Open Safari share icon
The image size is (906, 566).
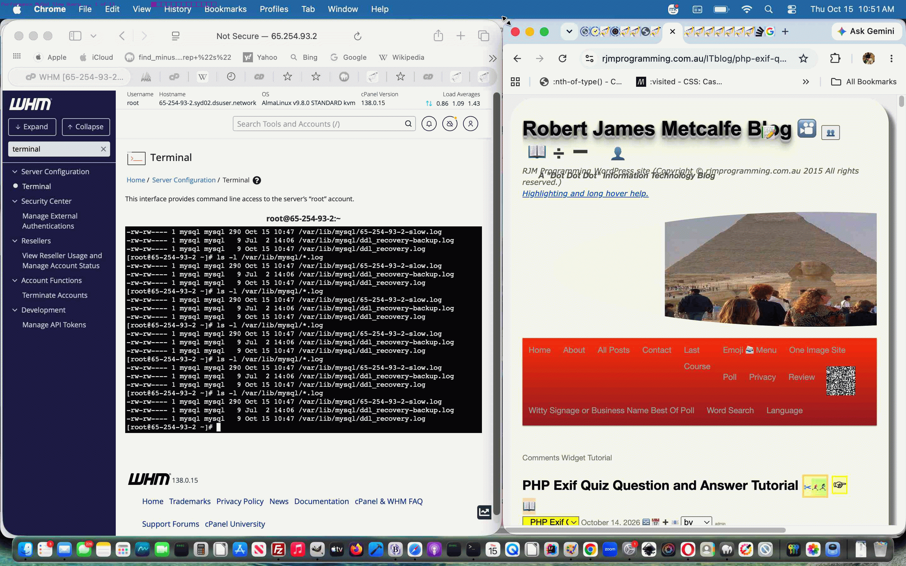439,36
